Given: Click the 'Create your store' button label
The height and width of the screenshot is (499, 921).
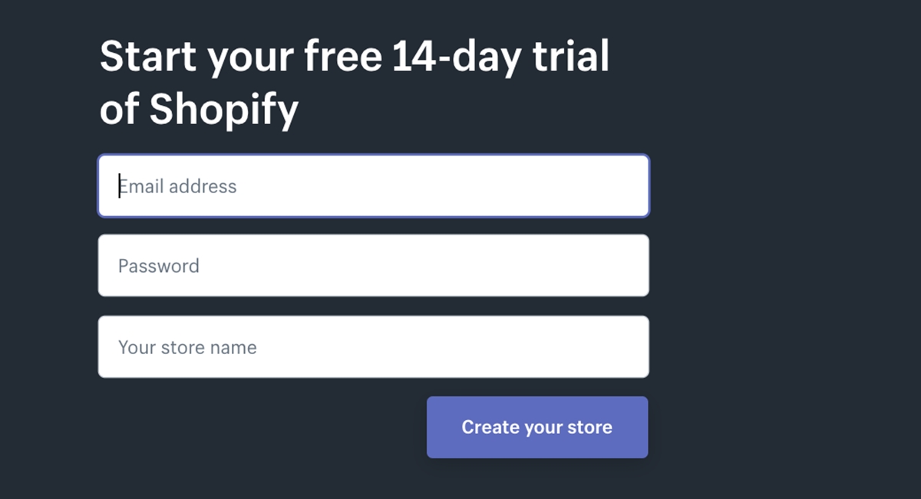Looking at the screenshot, I should pyautogui.click(x=537, y=427).
